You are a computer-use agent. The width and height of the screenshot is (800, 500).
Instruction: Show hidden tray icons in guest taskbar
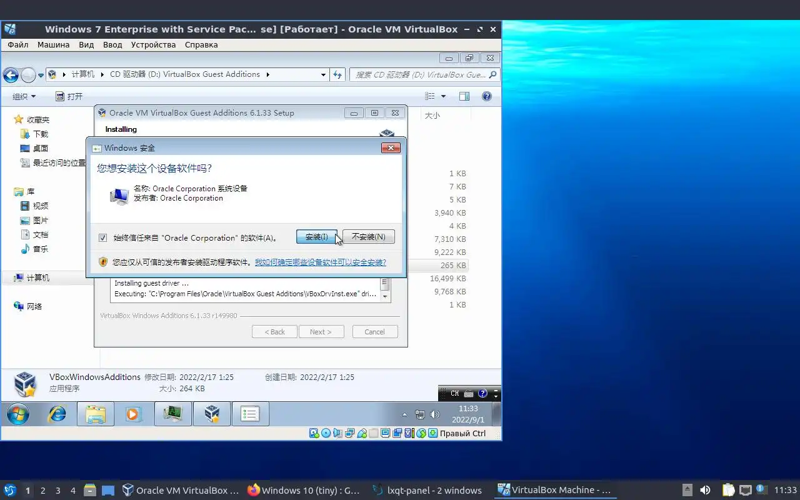(x=404, y=414)
